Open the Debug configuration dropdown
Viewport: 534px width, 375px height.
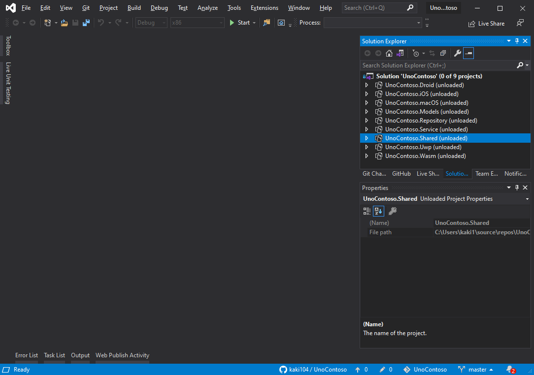[151, 23]
